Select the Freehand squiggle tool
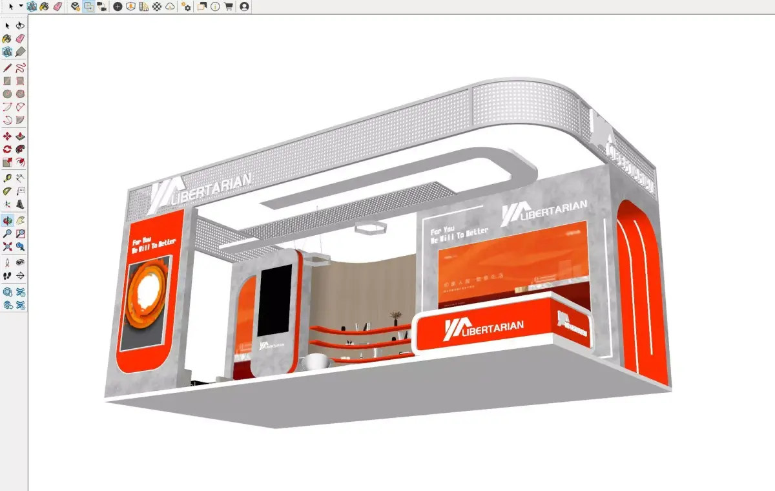This screenshot has height=491, width=775. point(21,67)
